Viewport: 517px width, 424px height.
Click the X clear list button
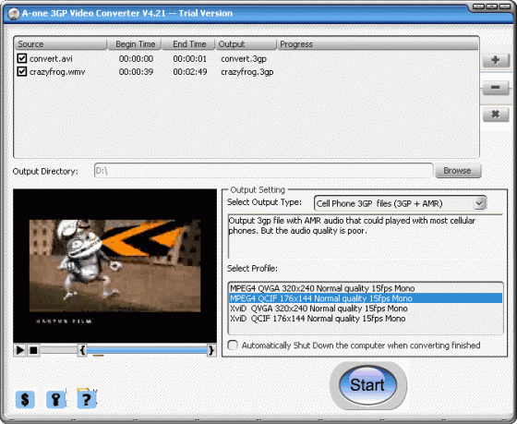pos(496,115)
